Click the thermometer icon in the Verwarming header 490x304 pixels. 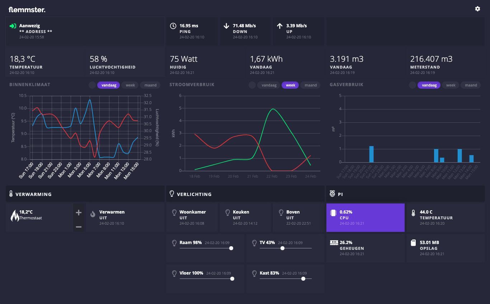point(11,194)
